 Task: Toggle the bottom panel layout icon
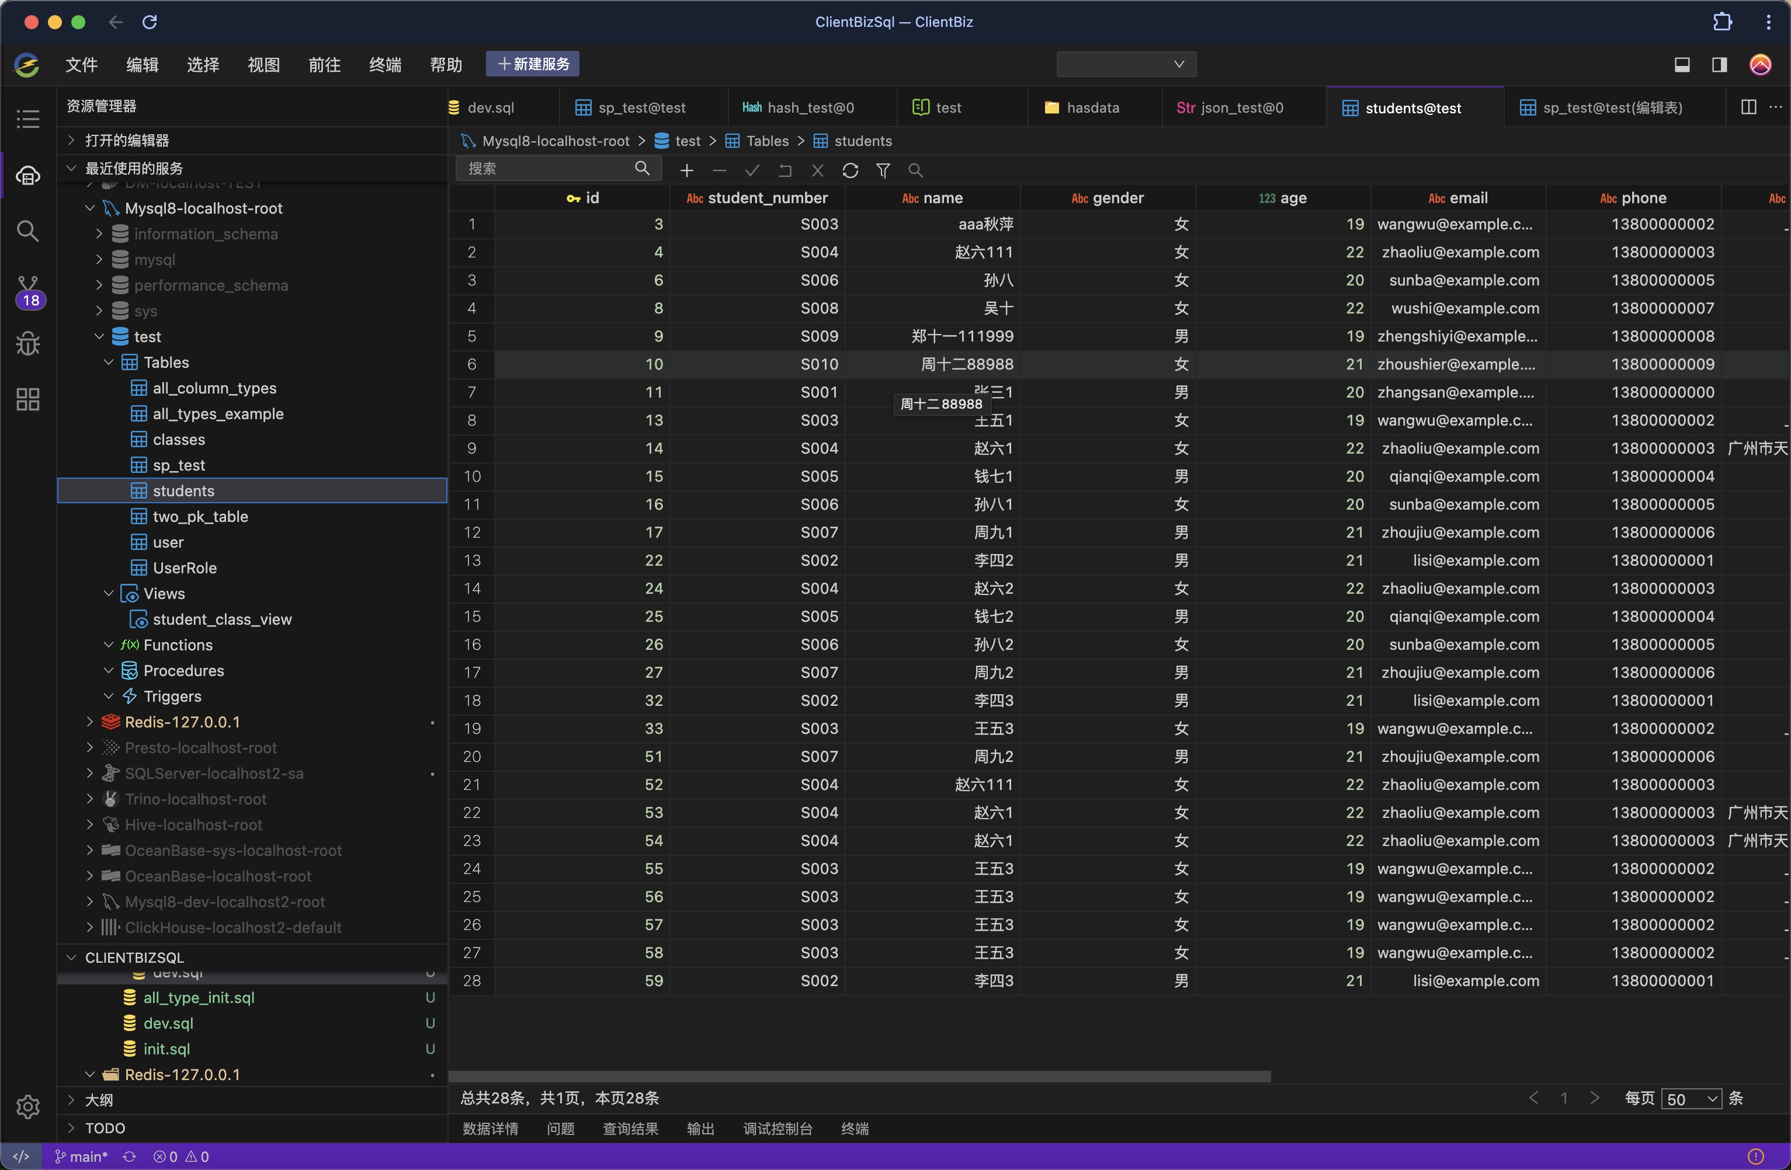[x=1682, y=65]
